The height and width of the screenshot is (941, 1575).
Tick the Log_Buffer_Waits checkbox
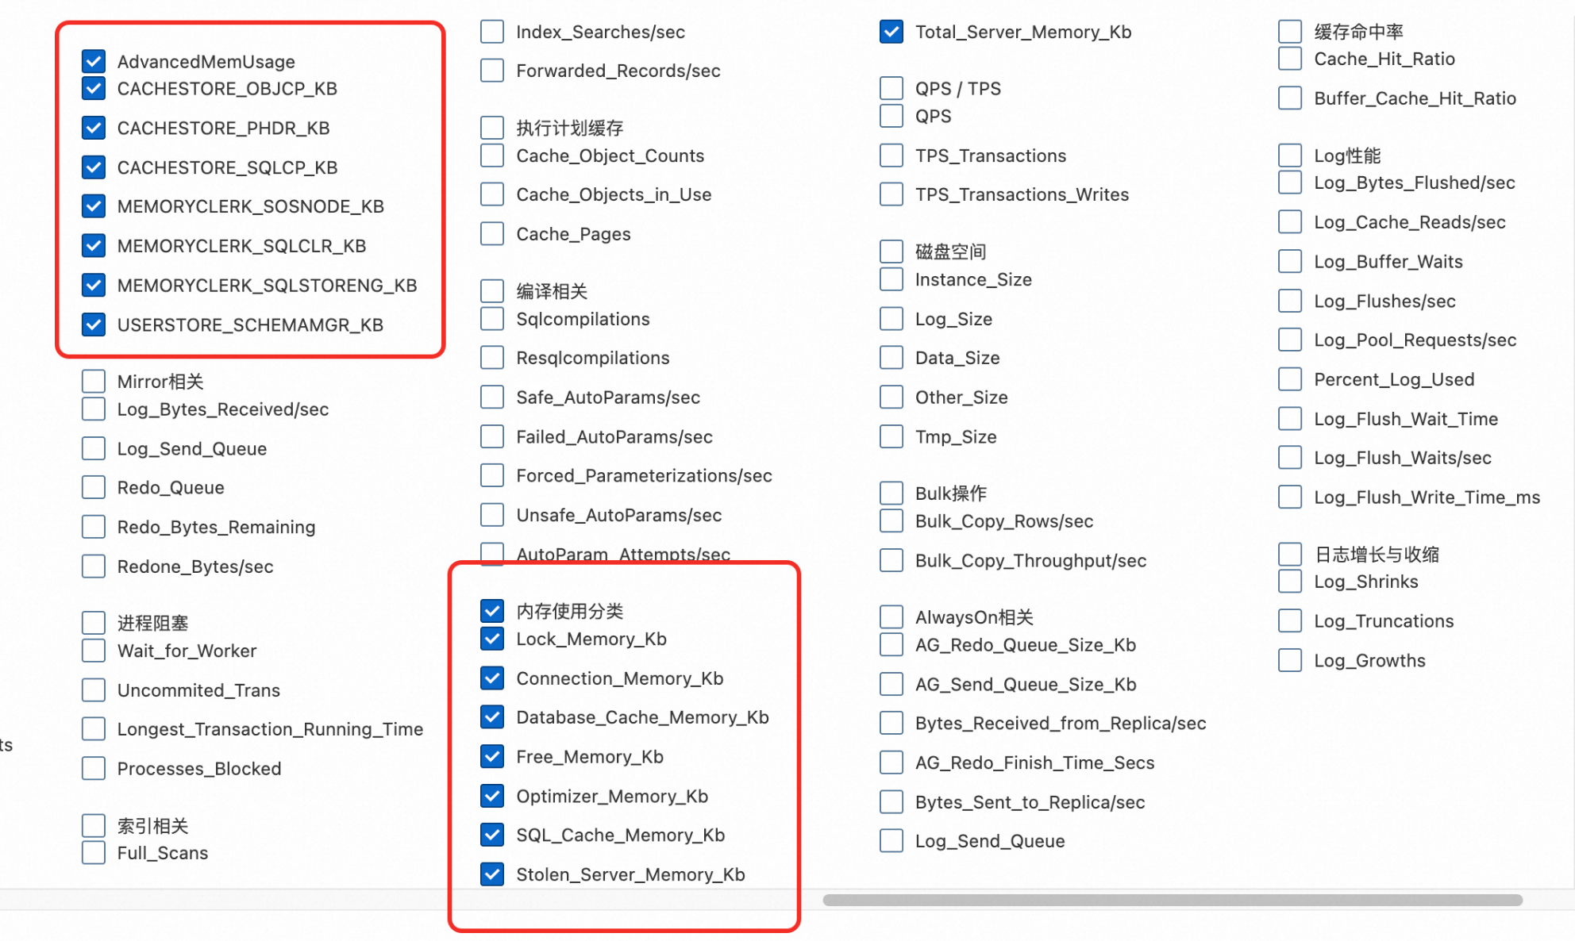tap(1290, 262)
